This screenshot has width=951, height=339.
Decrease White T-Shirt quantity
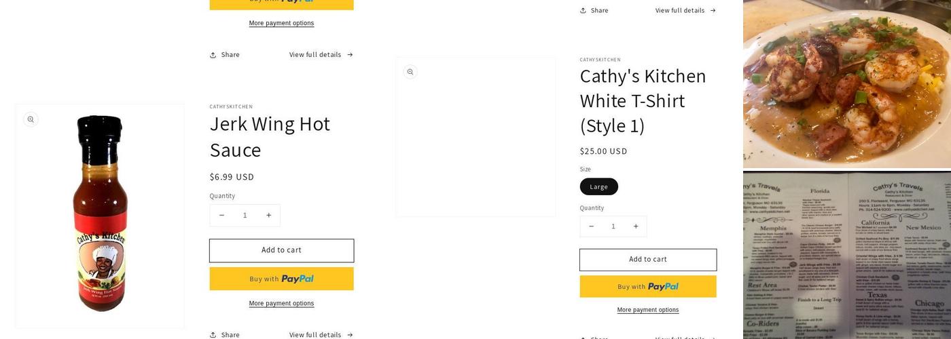pos(591,226)
